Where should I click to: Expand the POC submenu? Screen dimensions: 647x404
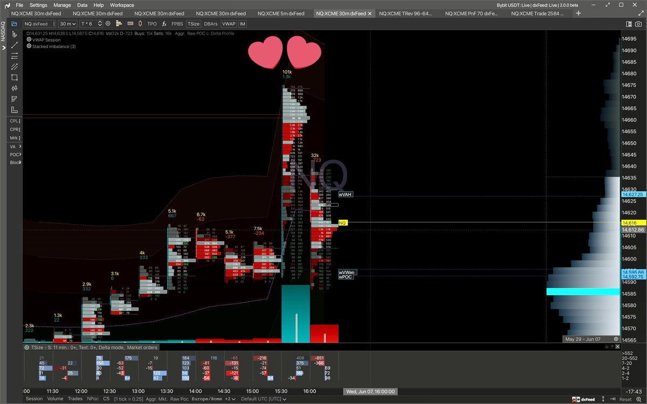pyautogui.click(x=20, y=155)
